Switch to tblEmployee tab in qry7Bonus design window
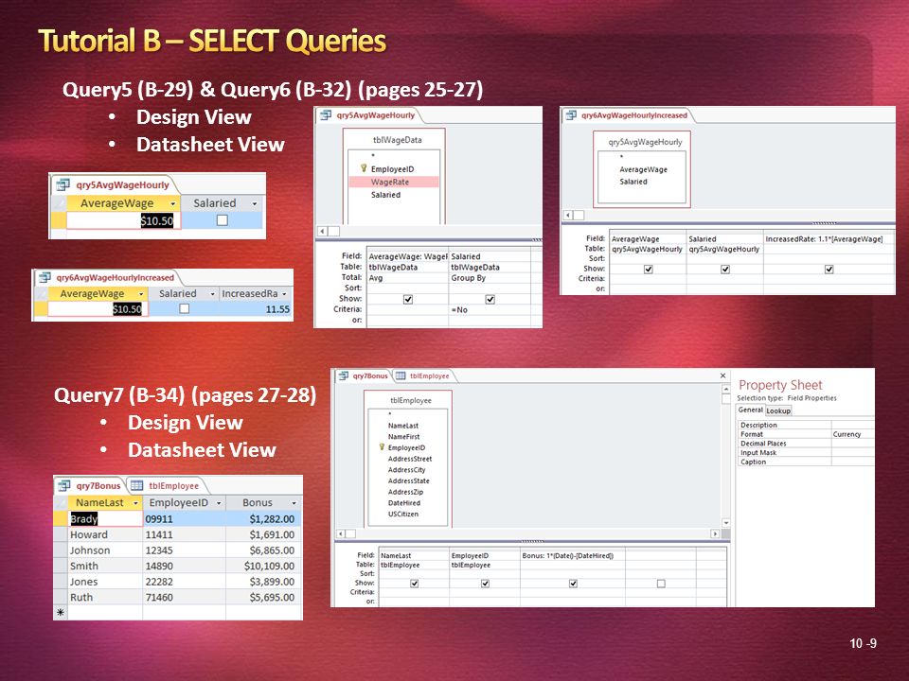This screenshot has width=909, height=681. point(424,375)
